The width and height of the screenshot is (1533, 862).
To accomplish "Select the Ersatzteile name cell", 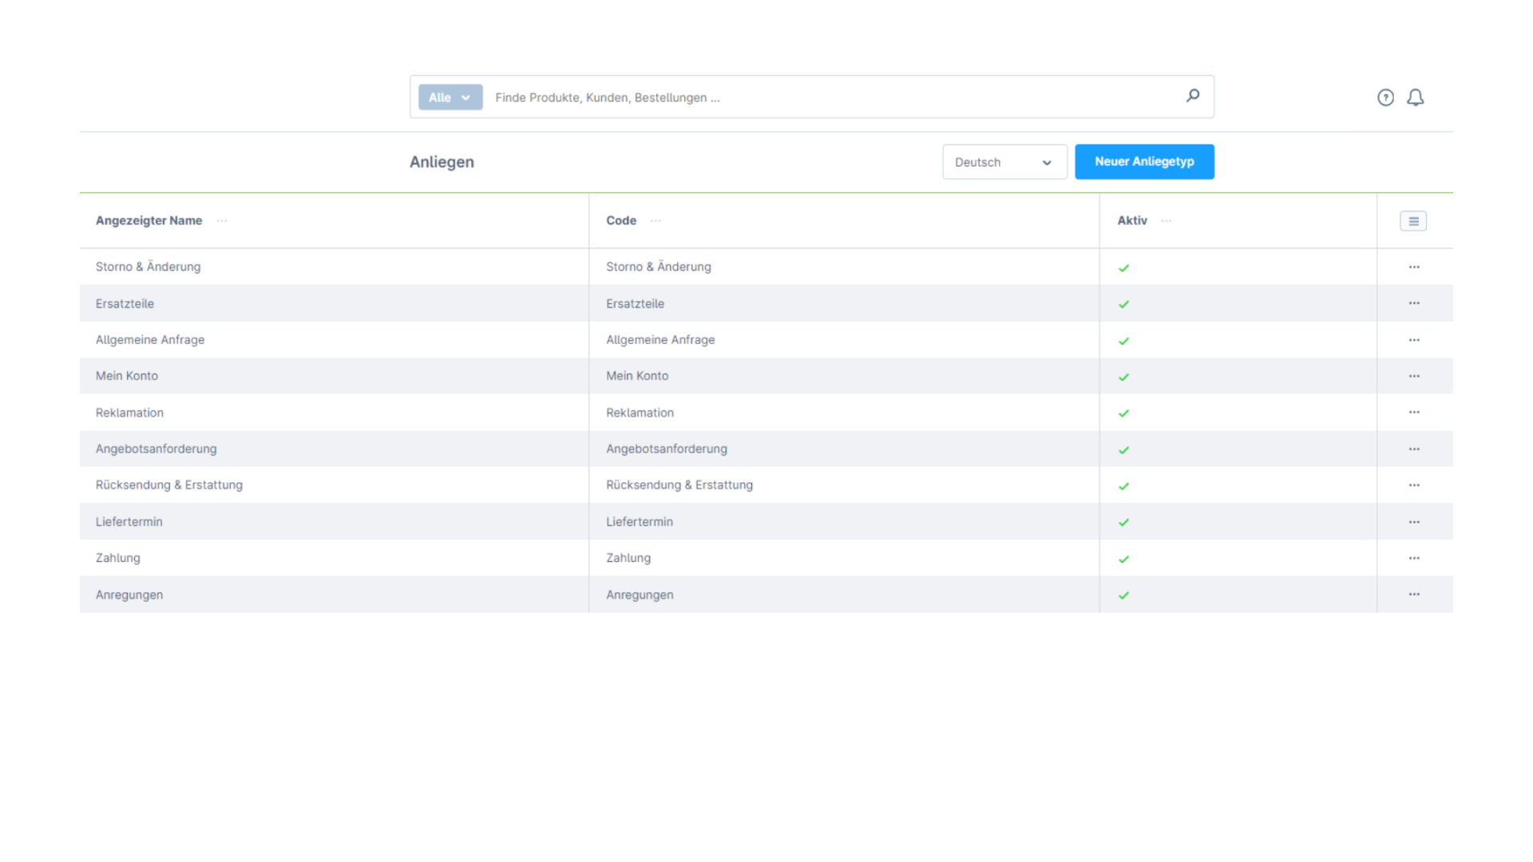I will point(334,303).
